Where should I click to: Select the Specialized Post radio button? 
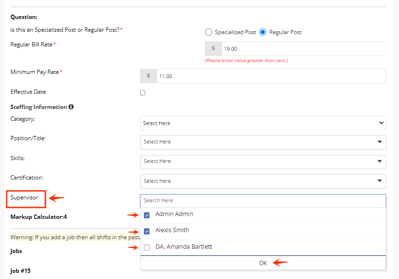tap(208, 32)
